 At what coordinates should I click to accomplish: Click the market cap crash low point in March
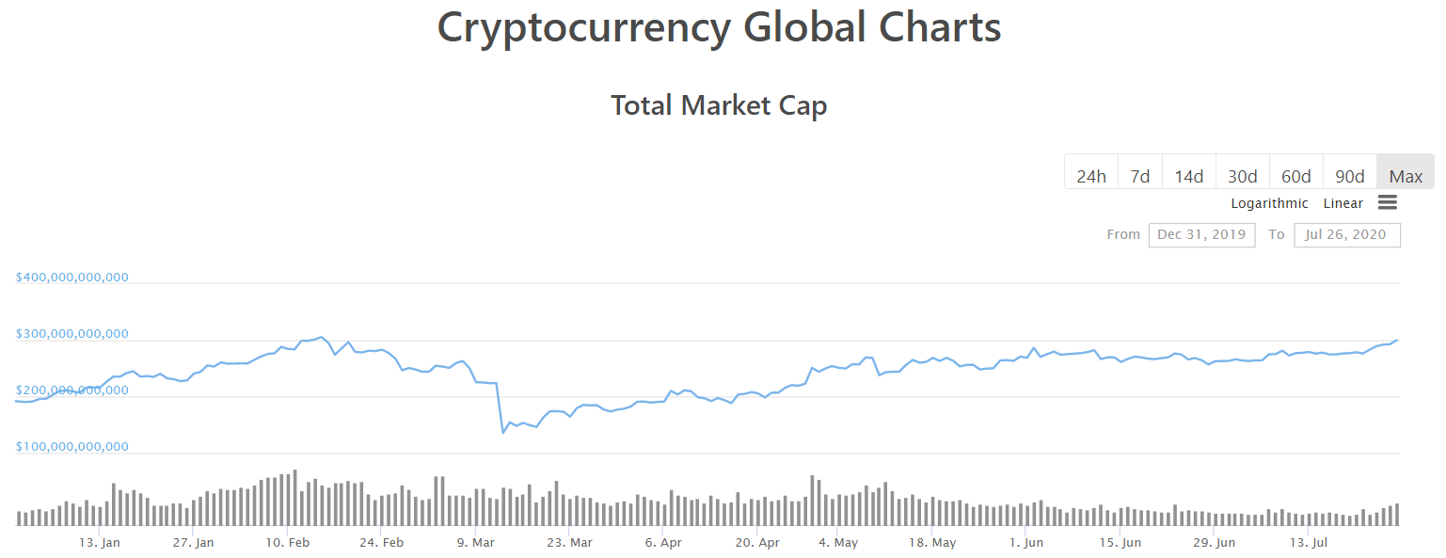point(503,433)
